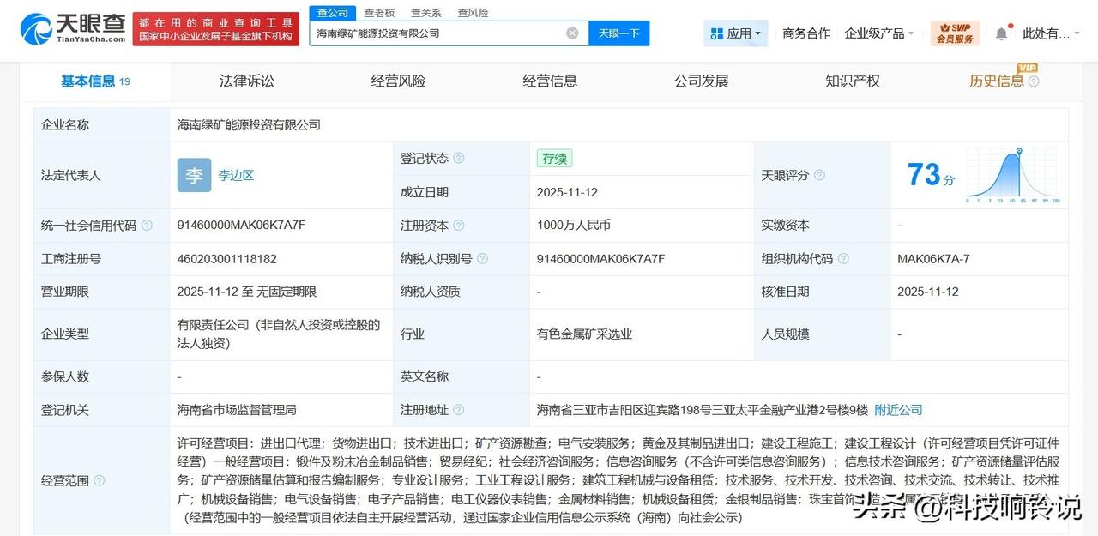Open the 知识产权 tab

point(851,81)
